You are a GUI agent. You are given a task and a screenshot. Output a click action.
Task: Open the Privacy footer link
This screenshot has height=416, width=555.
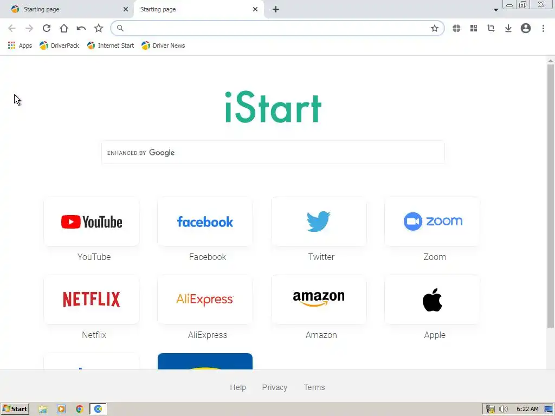click(275, 387)
